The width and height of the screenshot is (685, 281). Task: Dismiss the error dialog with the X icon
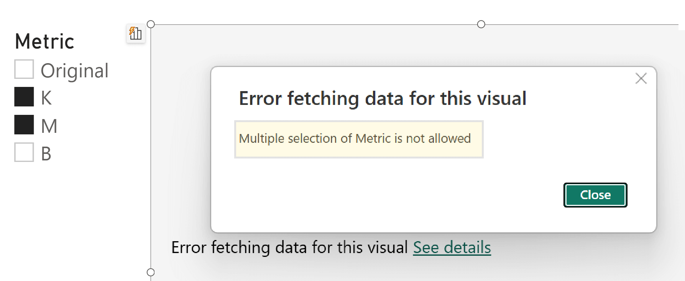(641, 78)
